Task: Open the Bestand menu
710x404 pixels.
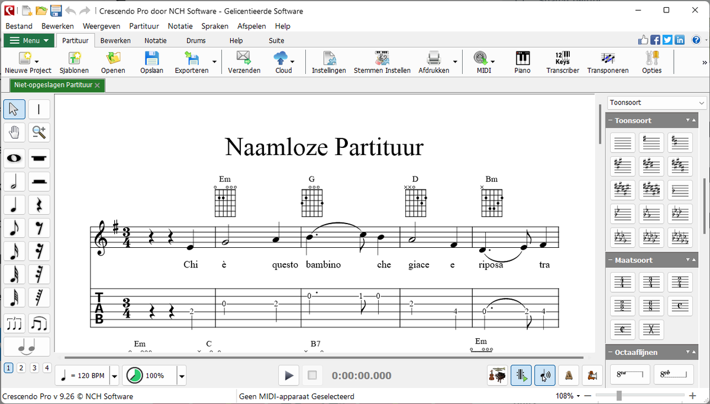Action: 19,26
